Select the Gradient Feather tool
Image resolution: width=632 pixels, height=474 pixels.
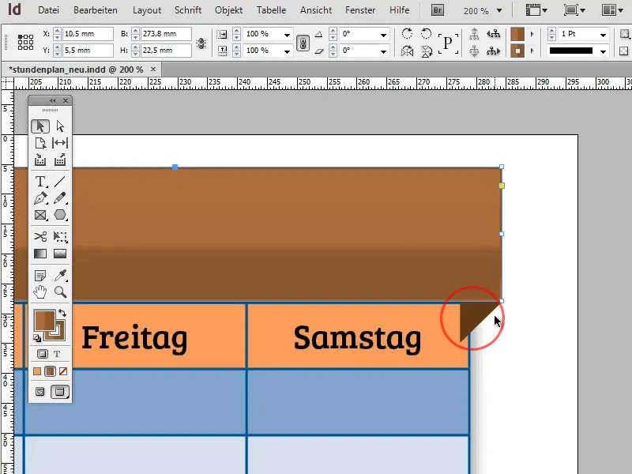point(60,254)
